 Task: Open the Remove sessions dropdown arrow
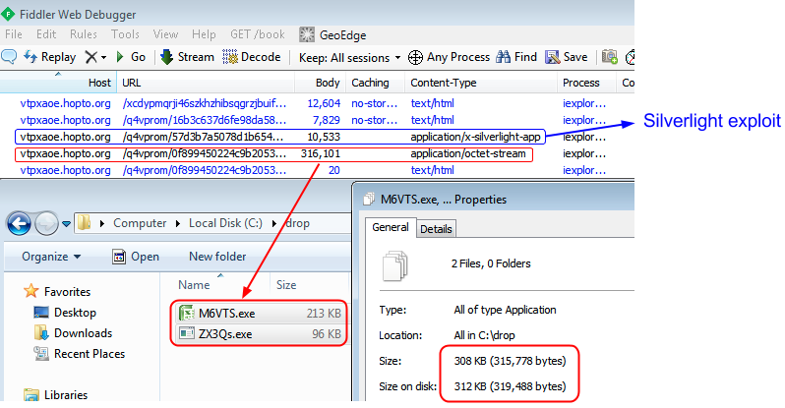[x=103, y=58]
